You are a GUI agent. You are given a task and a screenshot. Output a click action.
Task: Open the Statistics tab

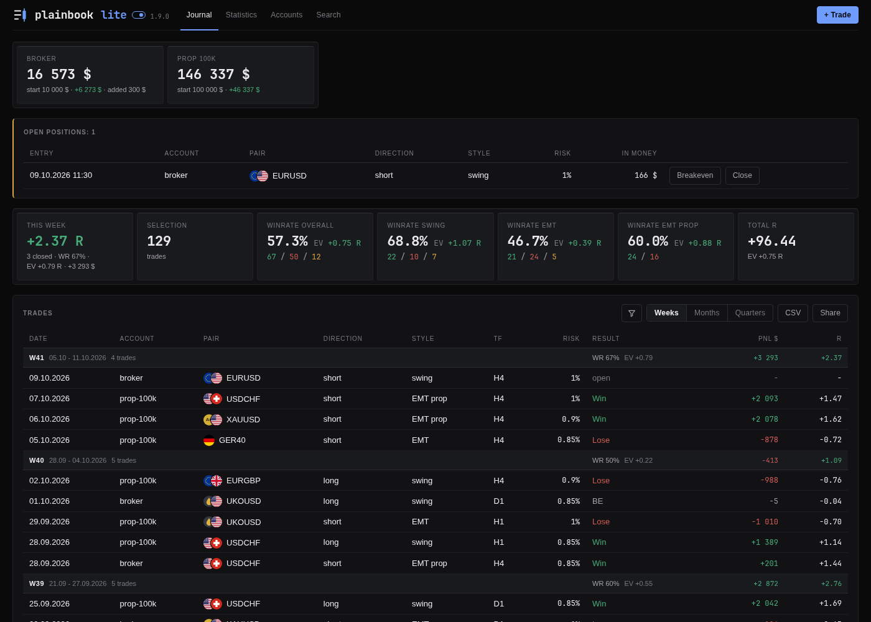tap(241, 15)
